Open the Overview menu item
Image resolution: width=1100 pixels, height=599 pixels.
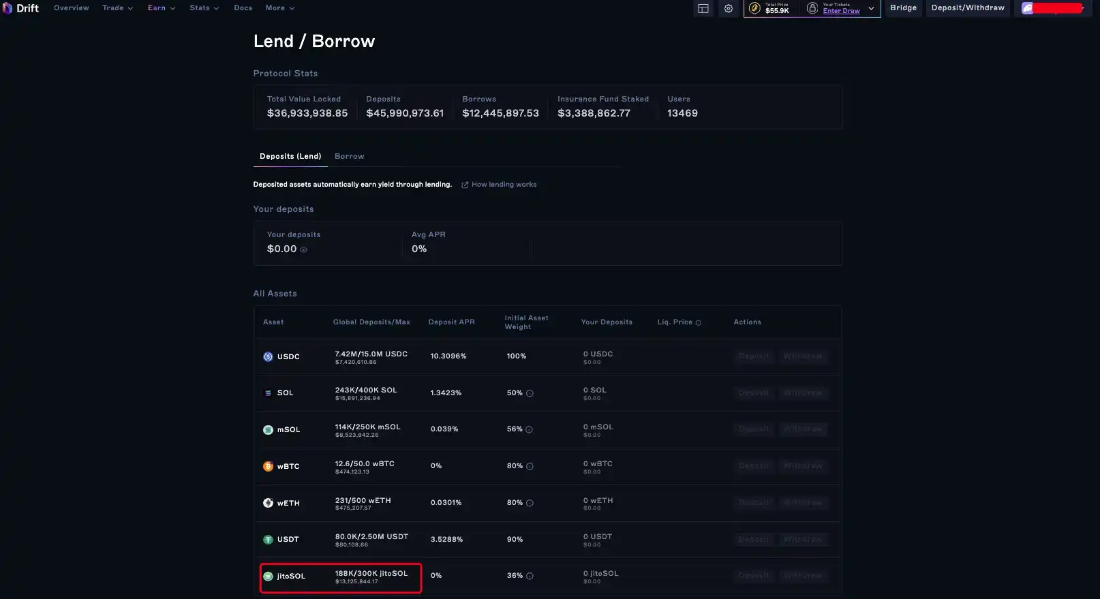pos(72,8)
